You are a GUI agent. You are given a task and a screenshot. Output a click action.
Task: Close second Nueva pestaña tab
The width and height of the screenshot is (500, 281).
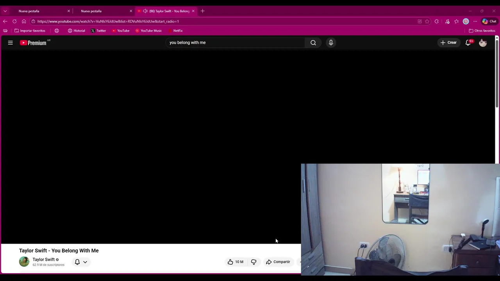131,11
